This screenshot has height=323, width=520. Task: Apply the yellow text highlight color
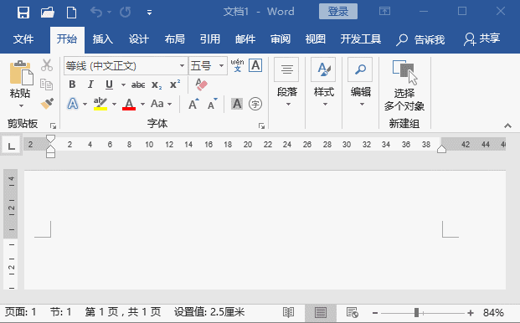pyautogui.click(x=100, y=104)
